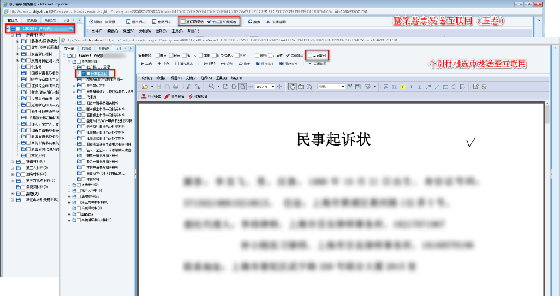The height and width of the screenshot is (297, 560).
Task: Expand 法院材料(20) in back window tree
Action: (x=13, y=174)
